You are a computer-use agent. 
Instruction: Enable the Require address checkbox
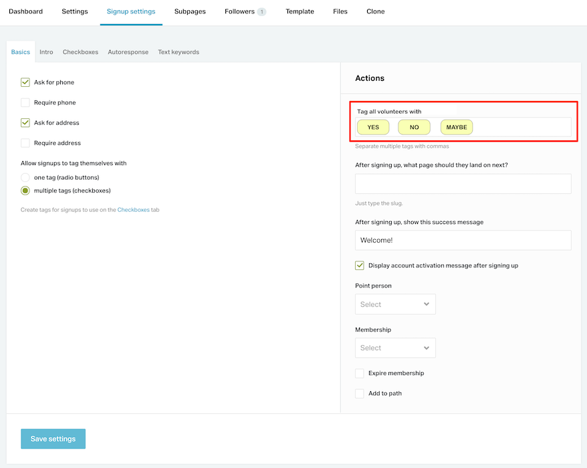tap(25, 143)
